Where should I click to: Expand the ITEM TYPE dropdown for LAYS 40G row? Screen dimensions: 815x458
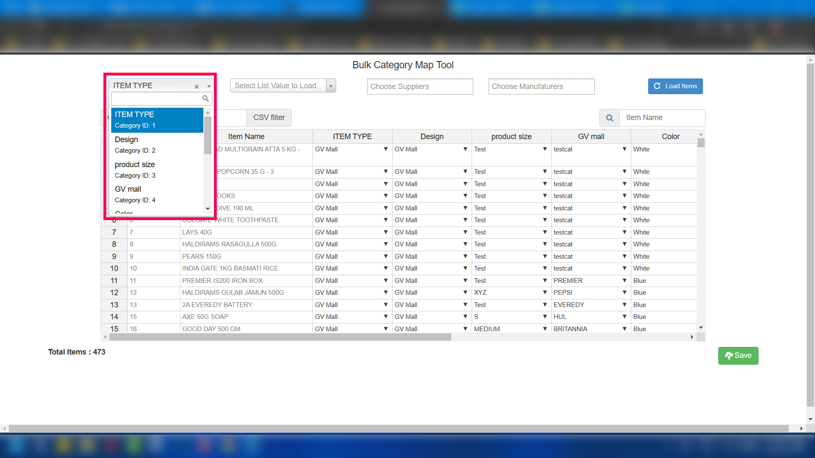click(385, 232)
